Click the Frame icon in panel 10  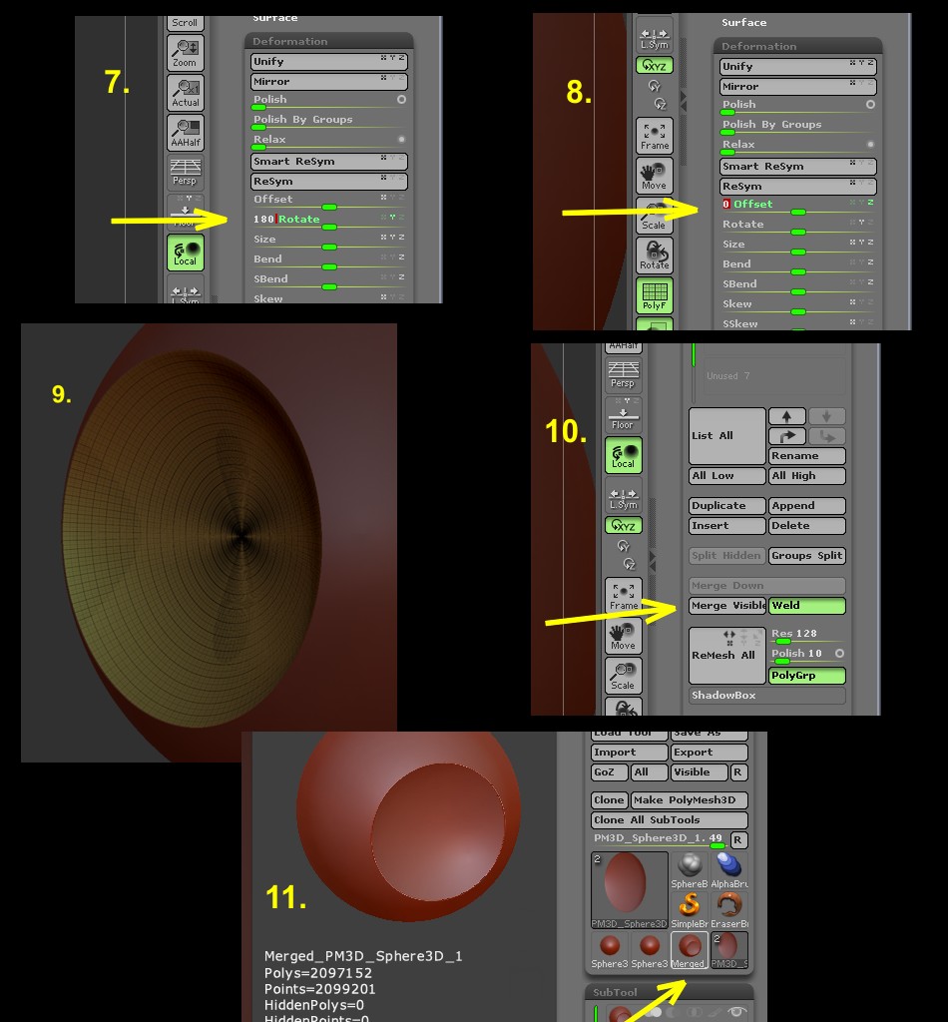[x=624, y=596]
